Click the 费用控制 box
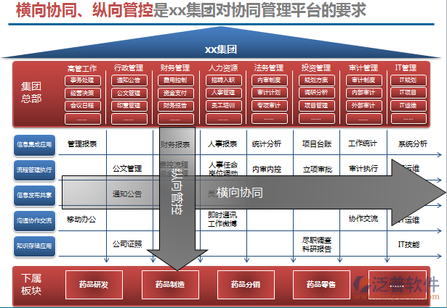The height and width of the screenshot is (308, 447). click(176, 80)
